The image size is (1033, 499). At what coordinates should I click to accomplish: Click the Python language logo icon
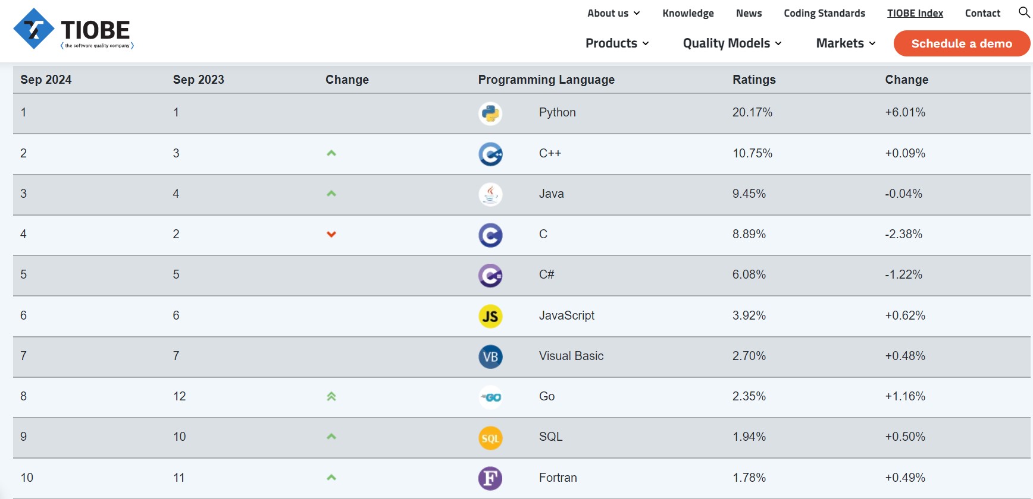click(x=490, y=113)
